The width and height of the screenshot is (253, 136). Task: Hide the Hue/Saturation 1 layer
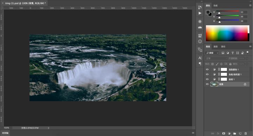point(207,75)
